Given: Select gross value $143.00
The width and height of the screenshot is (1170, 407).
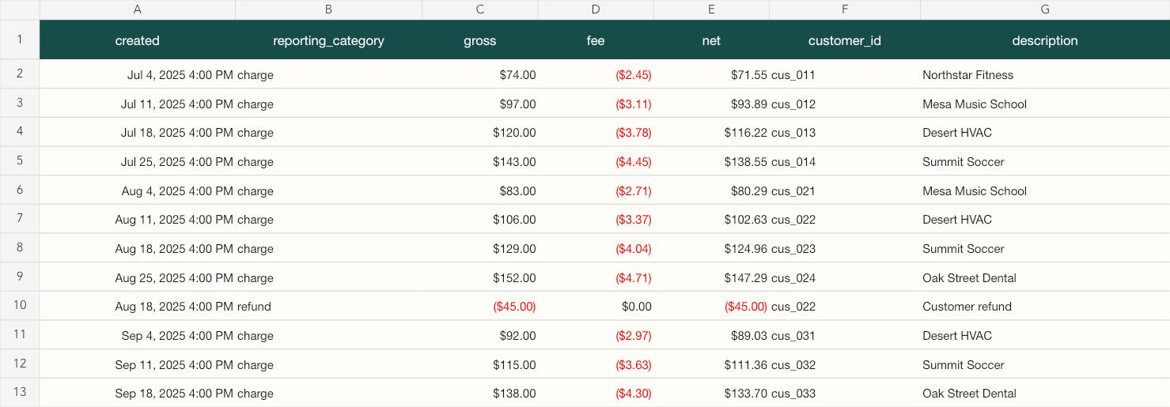Looking at the screenshot, I should (479, 161).
